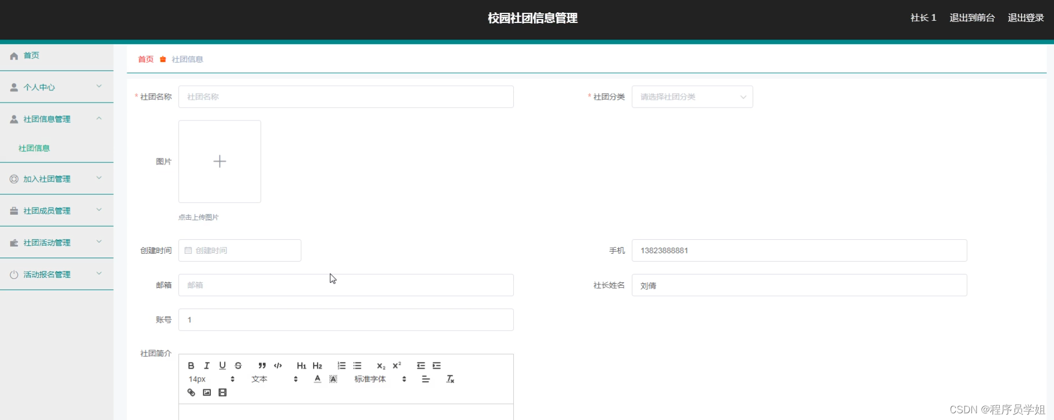This screenshot has height=420, width=1054.
Task: Toggle bold formatting in editor
Action: [x=191, y=365]
